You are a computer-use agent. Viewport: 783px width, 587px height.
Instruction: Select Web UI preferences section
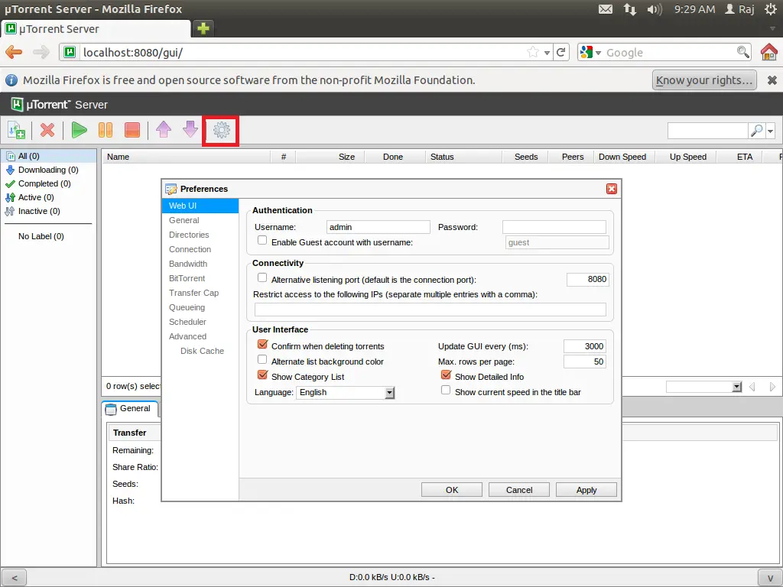[x=200, y=206]
